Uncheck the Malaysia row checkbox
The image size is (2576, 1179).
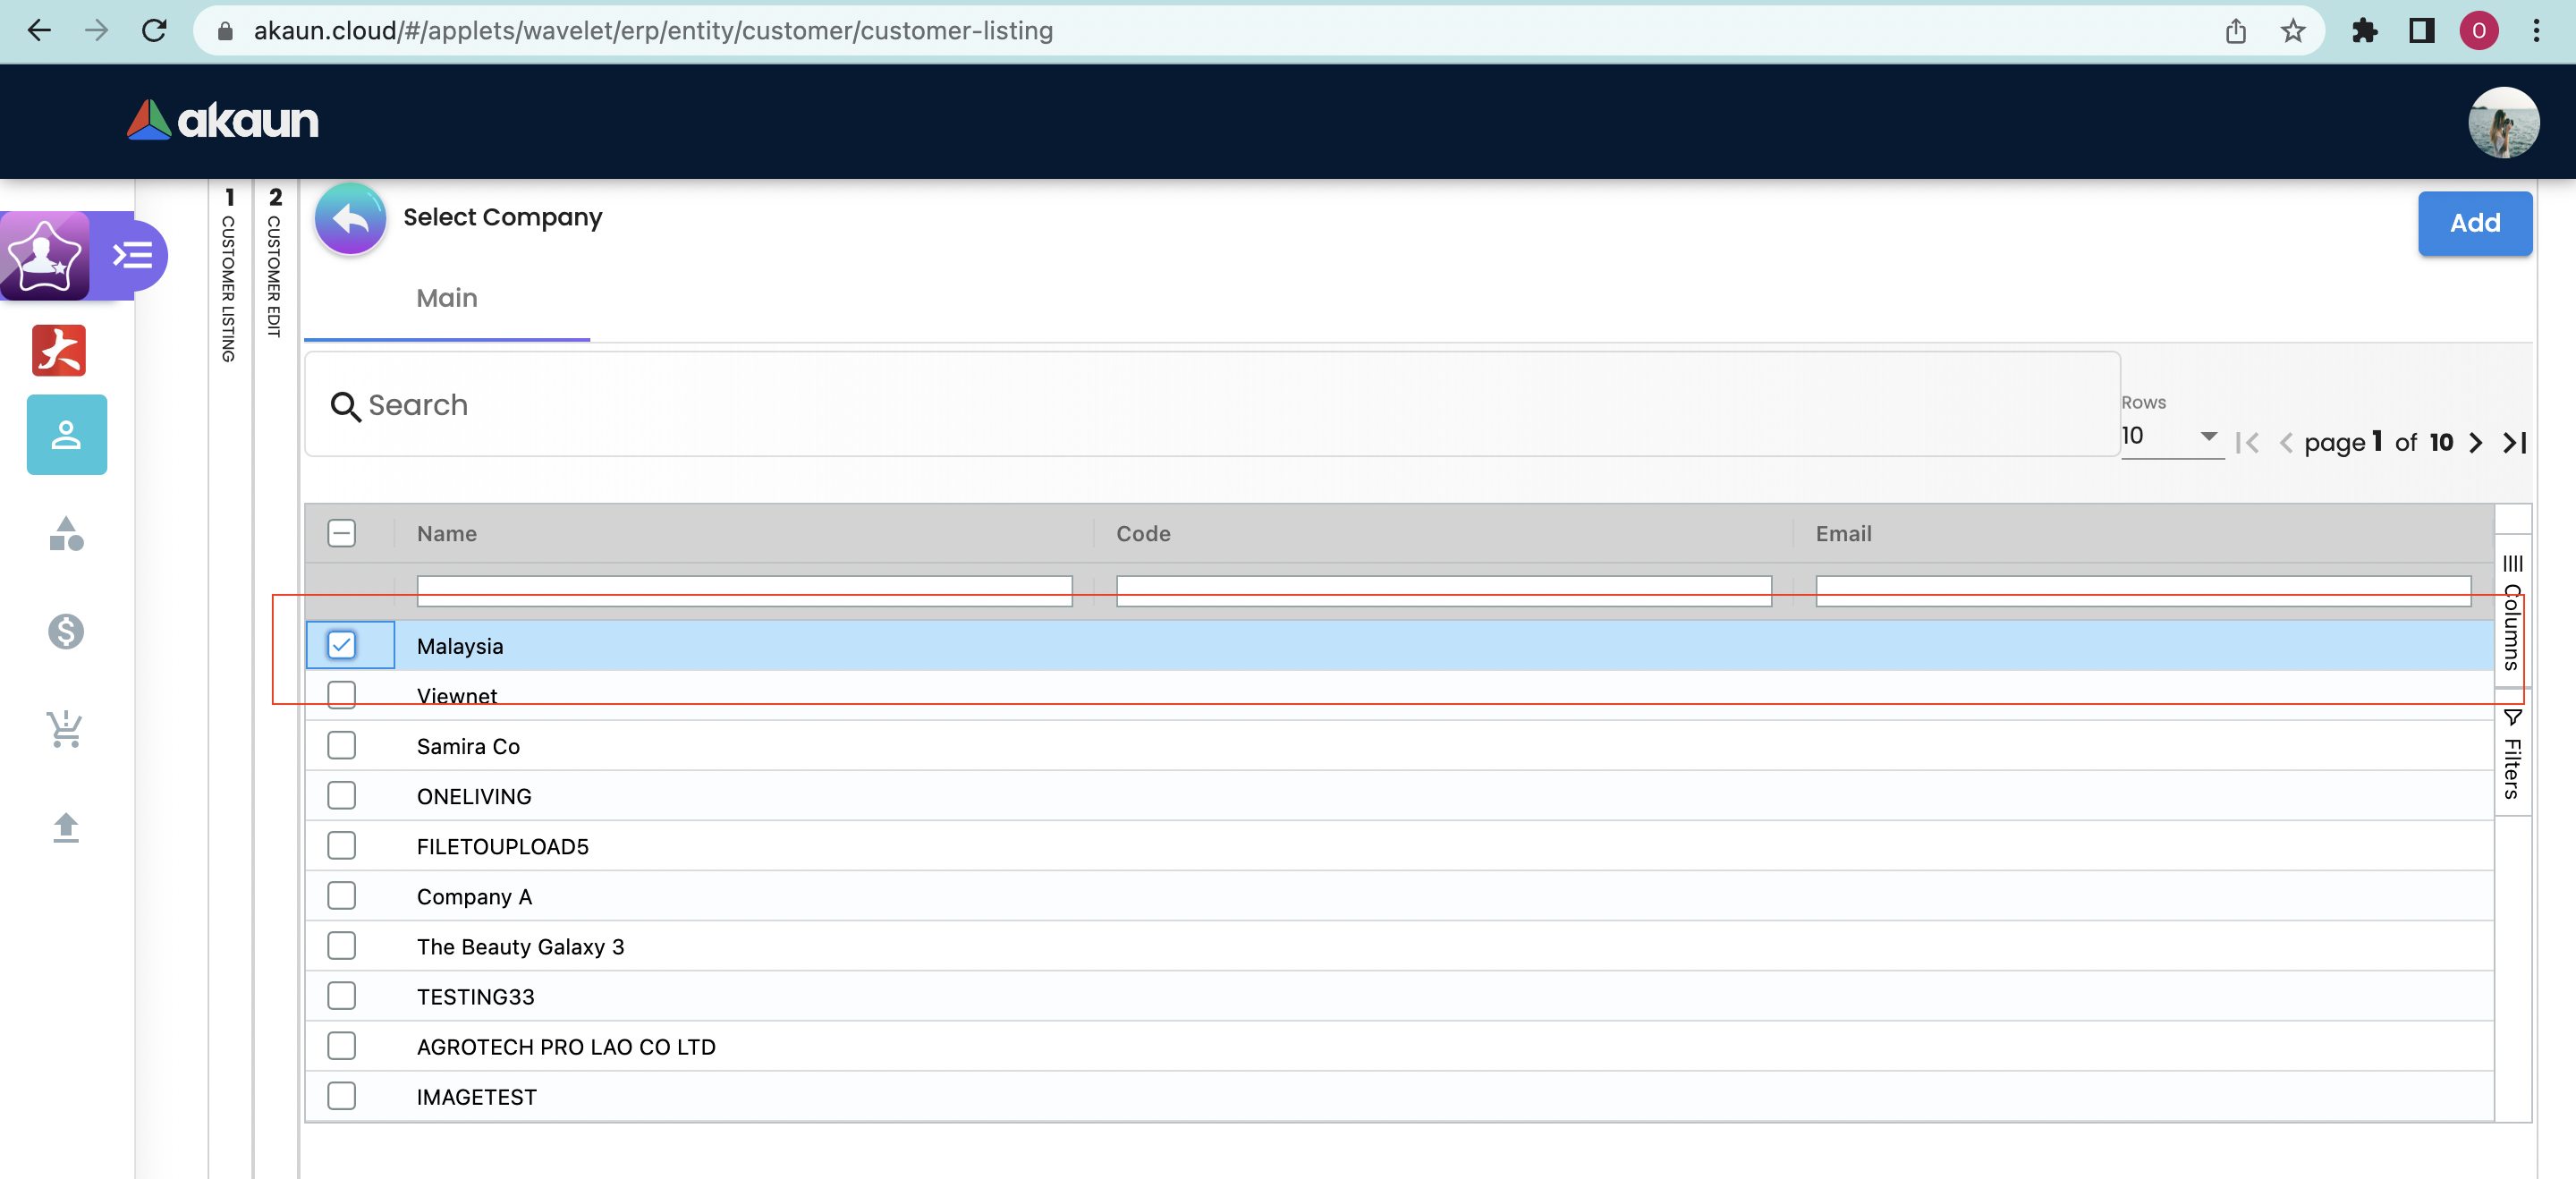click(341, 645)
